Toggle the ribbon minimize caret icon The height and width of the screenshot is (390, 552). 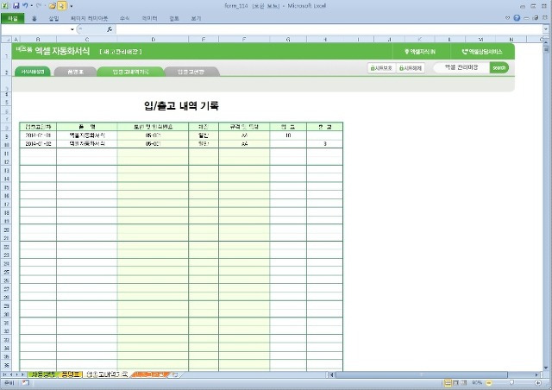[x=507, y=18]
